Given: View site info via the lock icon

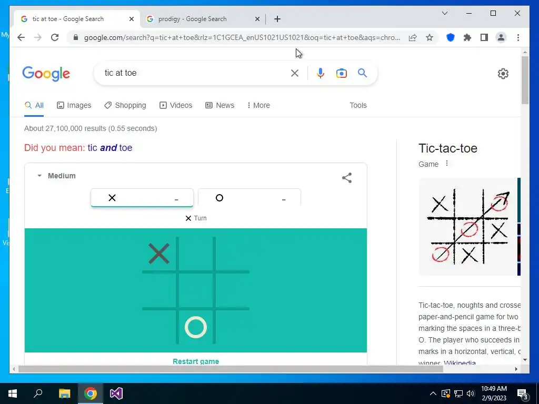Looking at the screenshot, I should point(76,37).
